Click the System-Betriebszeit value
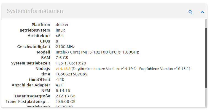Screen dimensions: 210x110 click(71, 63)
